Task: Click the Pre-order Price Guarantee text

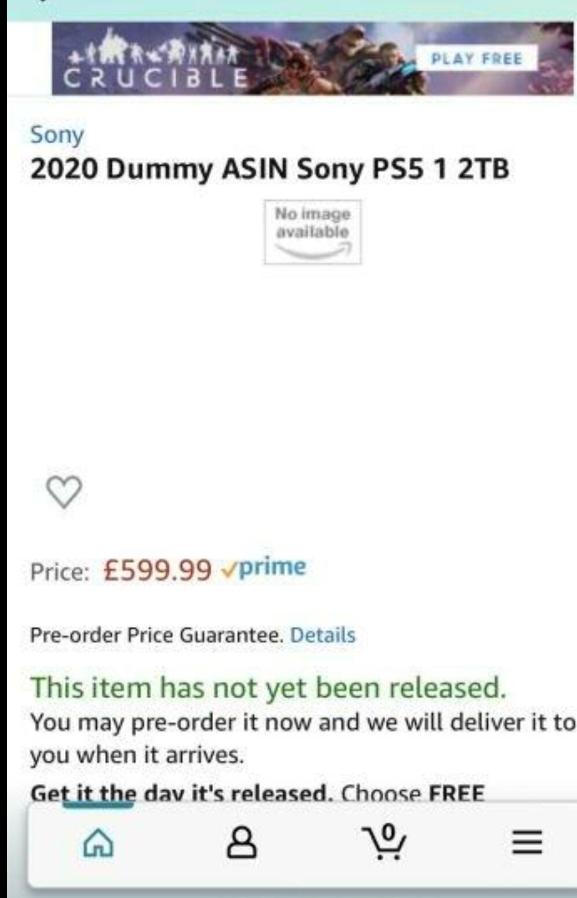Action: (156, 635)
